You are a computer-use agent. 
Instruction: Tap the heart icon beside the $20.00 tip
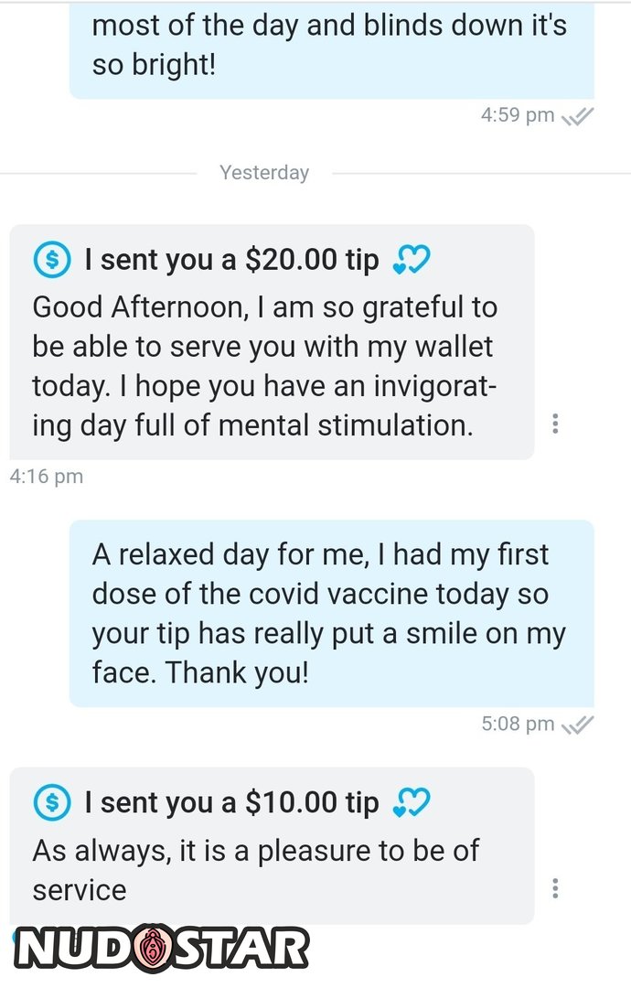pyautogui.click(x=411, y=261)
